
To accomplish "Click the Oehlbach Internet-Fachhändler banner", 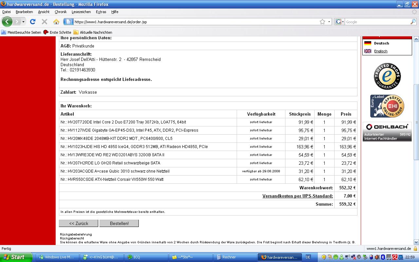I will tap(387, 132).
